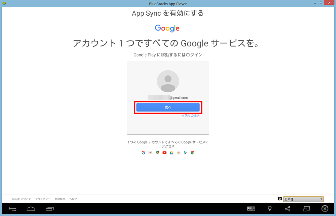Select the YouTube icon in the services row

[164, 152]
